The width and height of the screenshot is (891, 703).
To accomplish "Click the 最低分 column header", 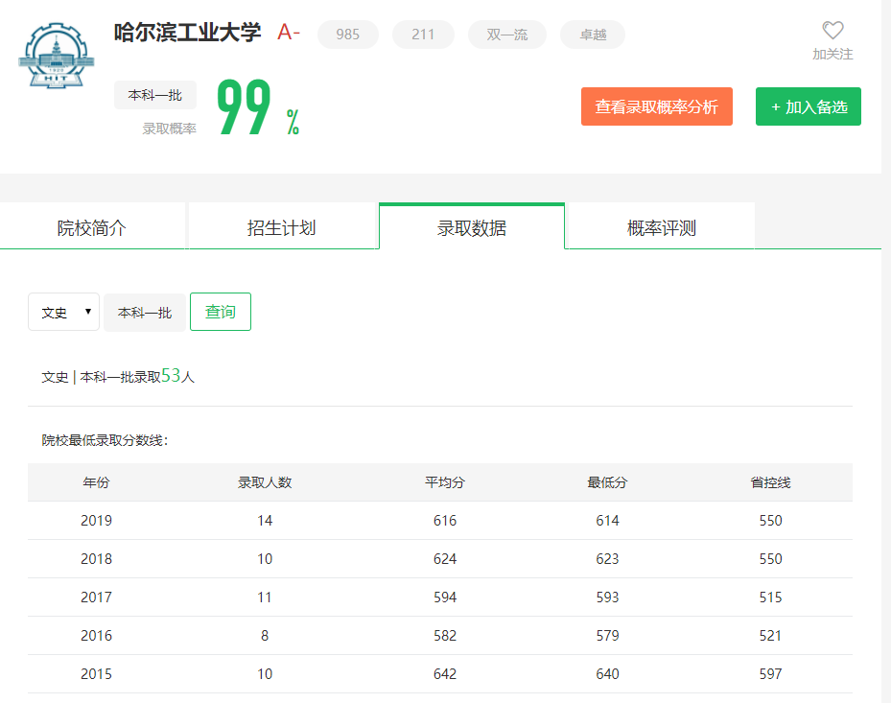I will pyautogui.click(x=607, y=482).
